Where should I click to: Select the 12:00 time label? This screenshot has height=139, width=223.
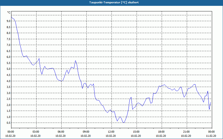point(112,132)
